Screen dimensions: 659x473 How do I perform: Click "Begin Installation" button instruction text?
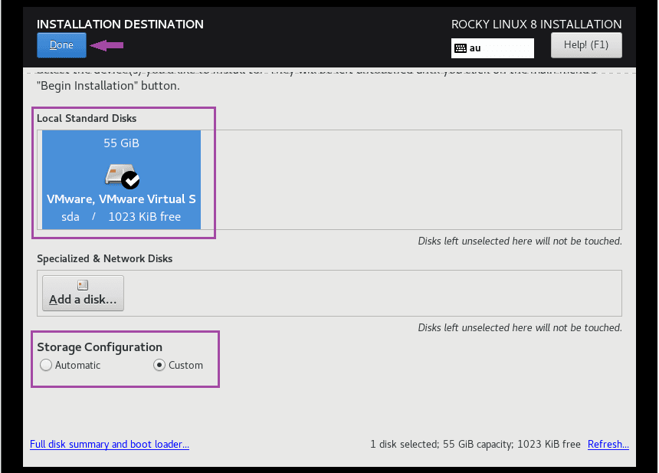coord(108,86)
